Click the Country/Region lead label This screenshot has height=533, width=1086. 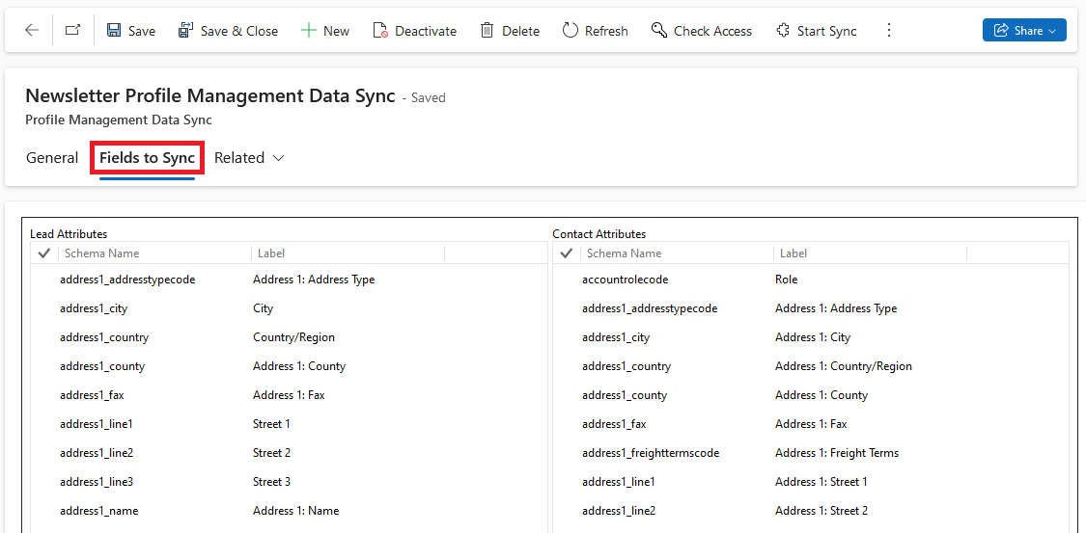(293, 337)
